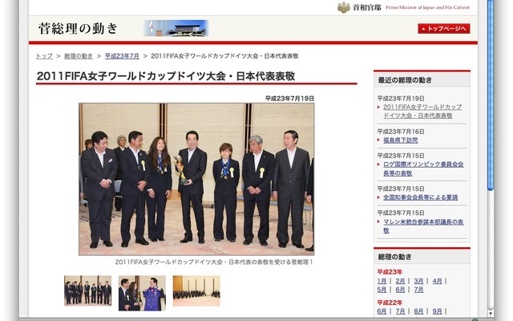Screen dimensions: 513x321
Task: Click the 首相官邸 crest logo icon
Action: [344, 7]
